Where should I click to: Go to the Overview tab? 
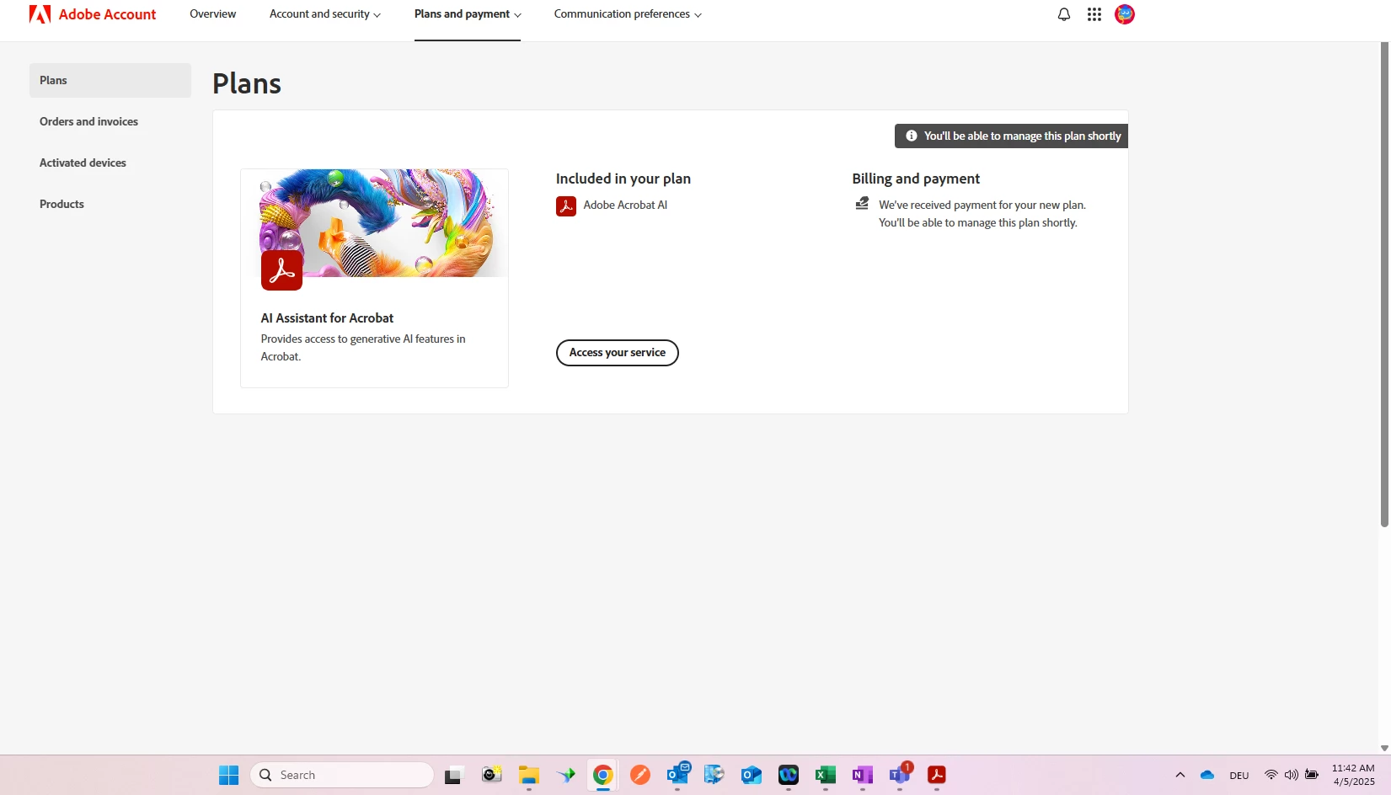pyautogui.click(x=213, y=14)
